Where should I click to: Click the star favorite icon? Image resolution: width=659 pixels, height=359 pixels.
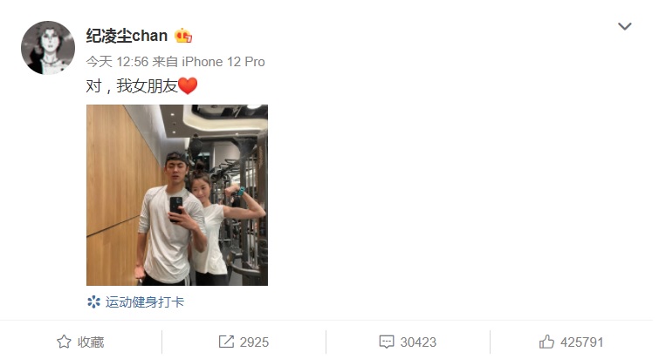64,342
